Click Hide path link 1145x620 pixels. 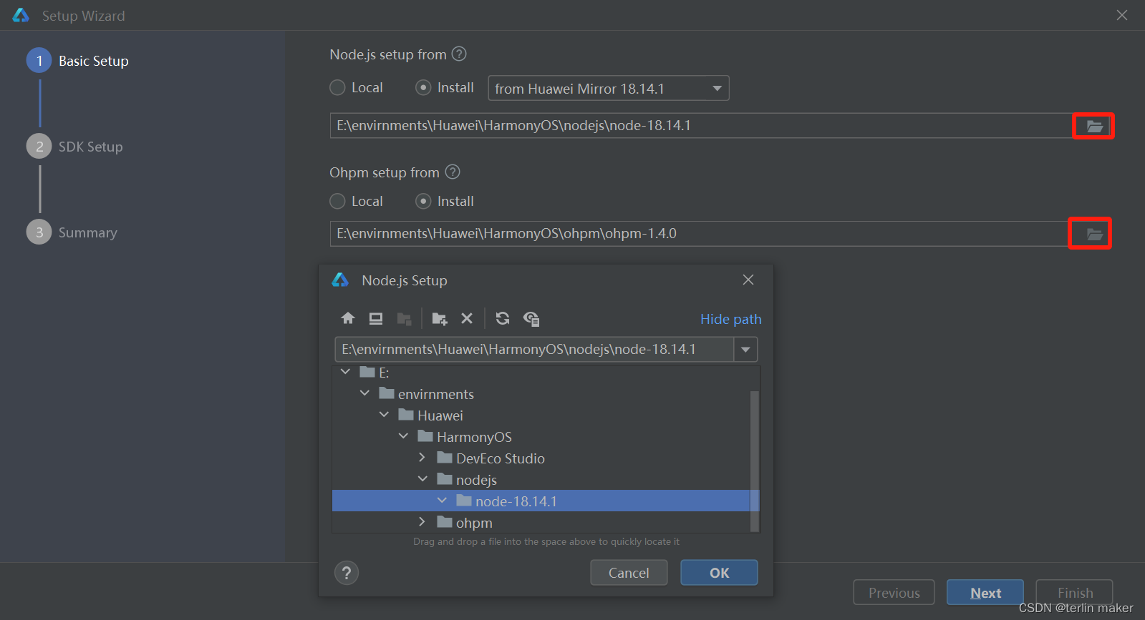coord(730,319)
